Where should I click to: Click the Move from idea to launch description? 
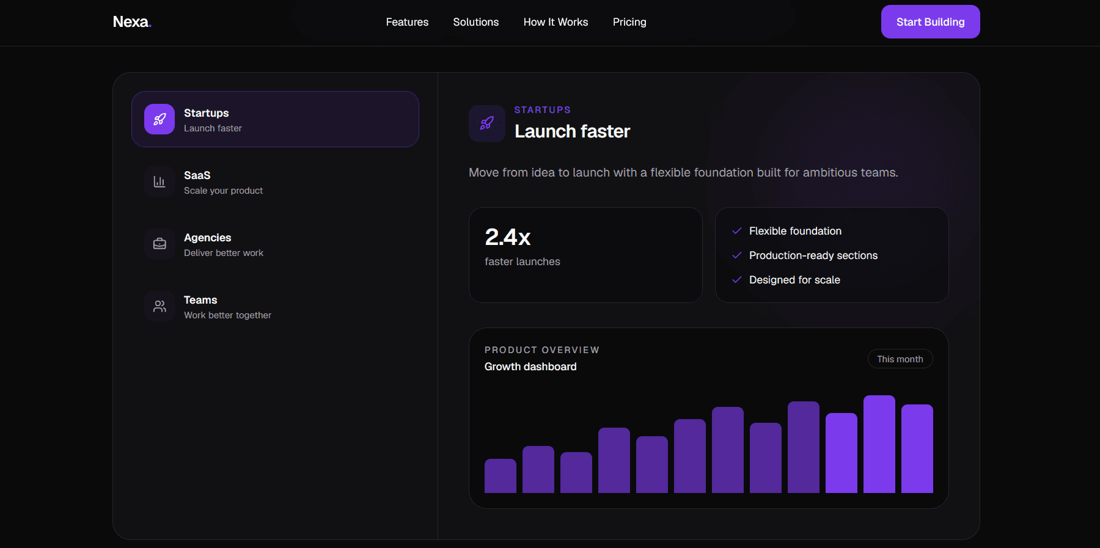[x=683, y=173]
